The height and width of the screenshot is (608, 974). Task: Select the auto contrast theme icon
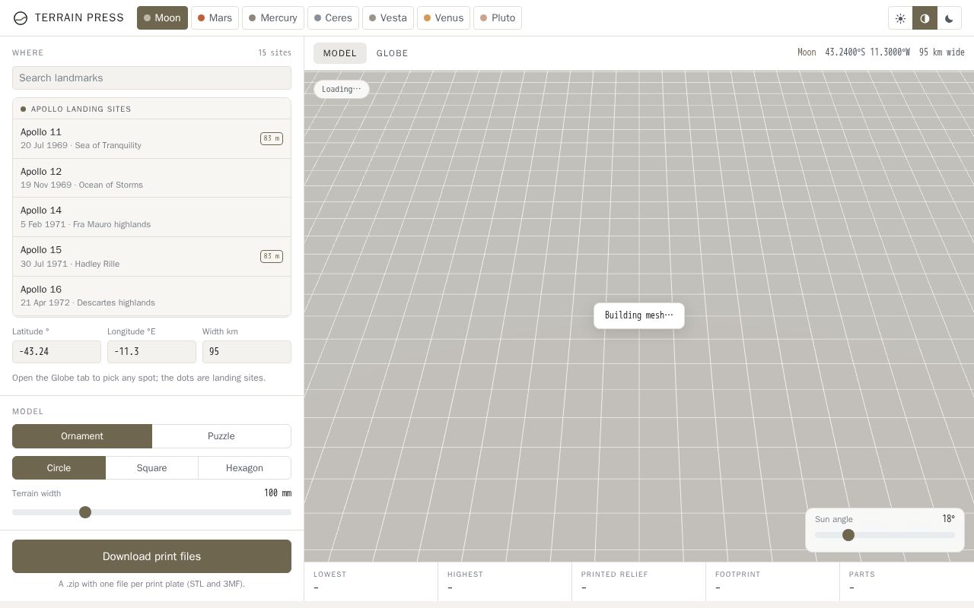click(x=925, y=18)
